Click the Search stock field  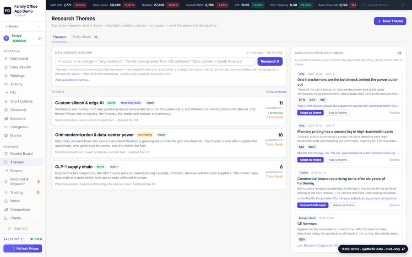(x=383, y=5)
